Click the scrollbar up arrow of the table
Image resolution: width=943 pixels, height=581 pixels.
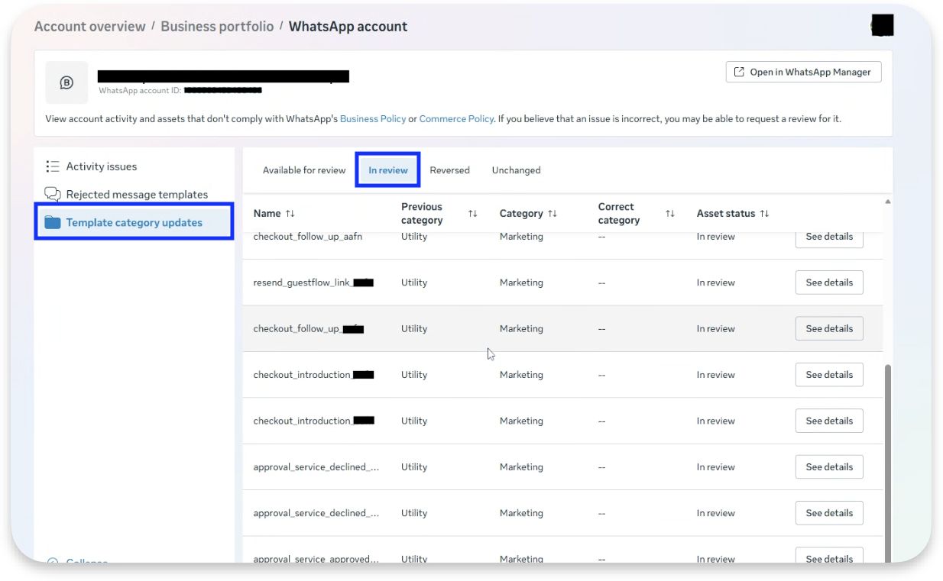(887, 202)
